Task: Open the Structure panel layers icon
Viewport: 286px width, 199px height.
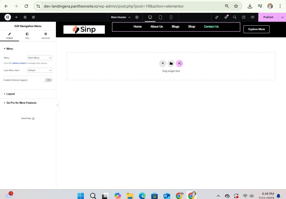Action: [33, 17]
